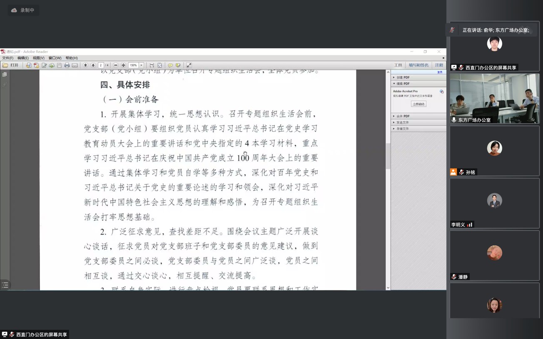Screen dimensions: 543x339
Task: Click the edit/sign document toolbar icon
Action: coord(44,65)
